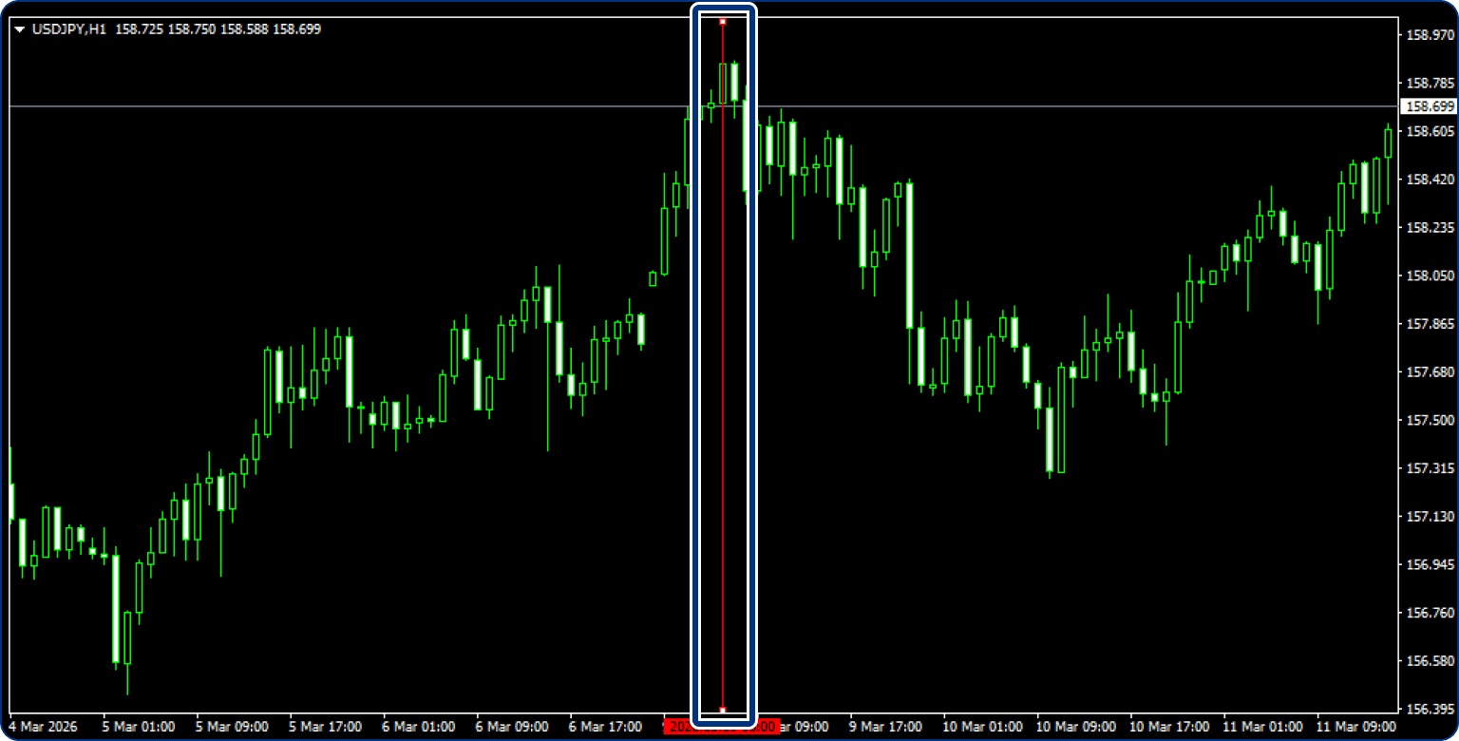Viewport: 1459px width, 741px height.
Task: Select the bottom handle of the red vertical line
Action: 723,710
